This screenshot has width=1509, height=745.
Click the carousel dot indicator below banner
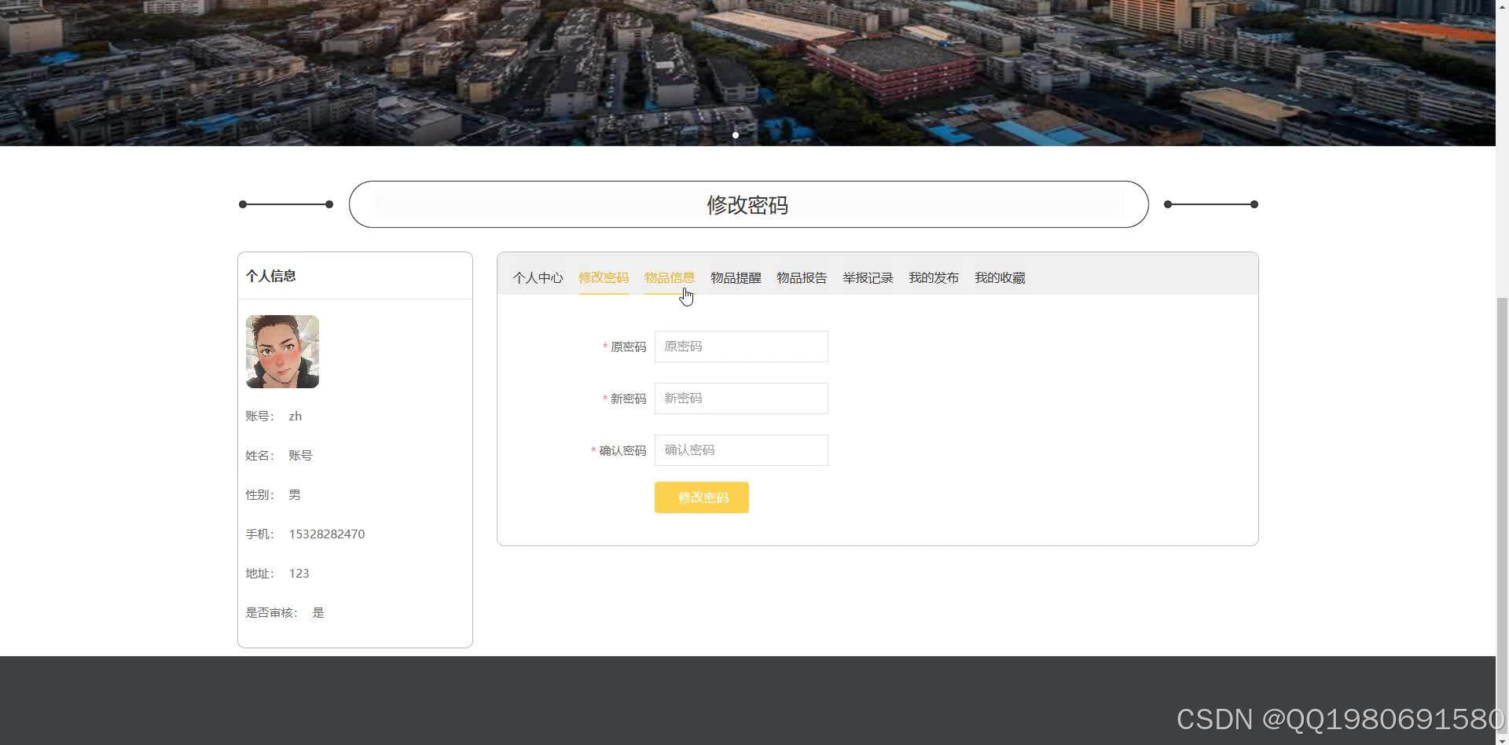pos(735,134)
